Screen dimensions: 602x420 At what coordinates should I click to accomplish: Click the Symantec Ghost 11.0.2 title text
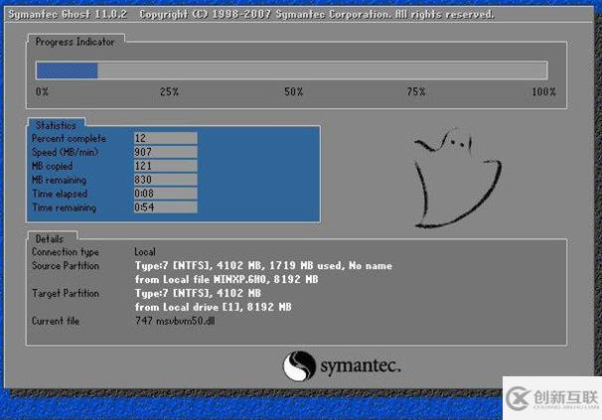click(68, 15)
